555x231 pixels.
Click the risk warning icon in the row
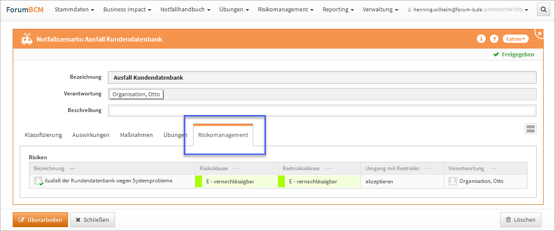pyautogui.click(x=39, y=181)
